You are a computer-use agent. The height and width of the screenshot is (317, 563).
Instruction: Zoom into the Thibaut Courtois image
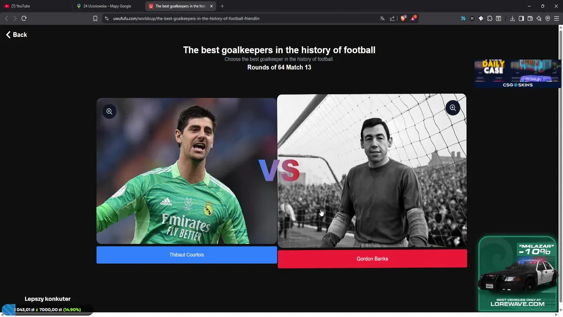(110, 111)
